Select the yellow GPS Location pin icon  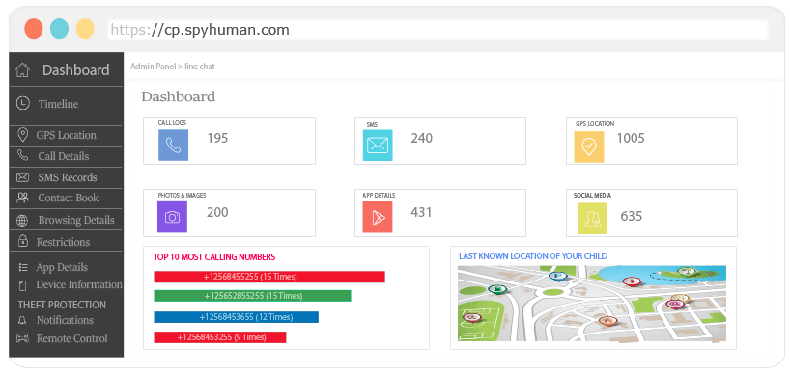click(x=589, y=147)
